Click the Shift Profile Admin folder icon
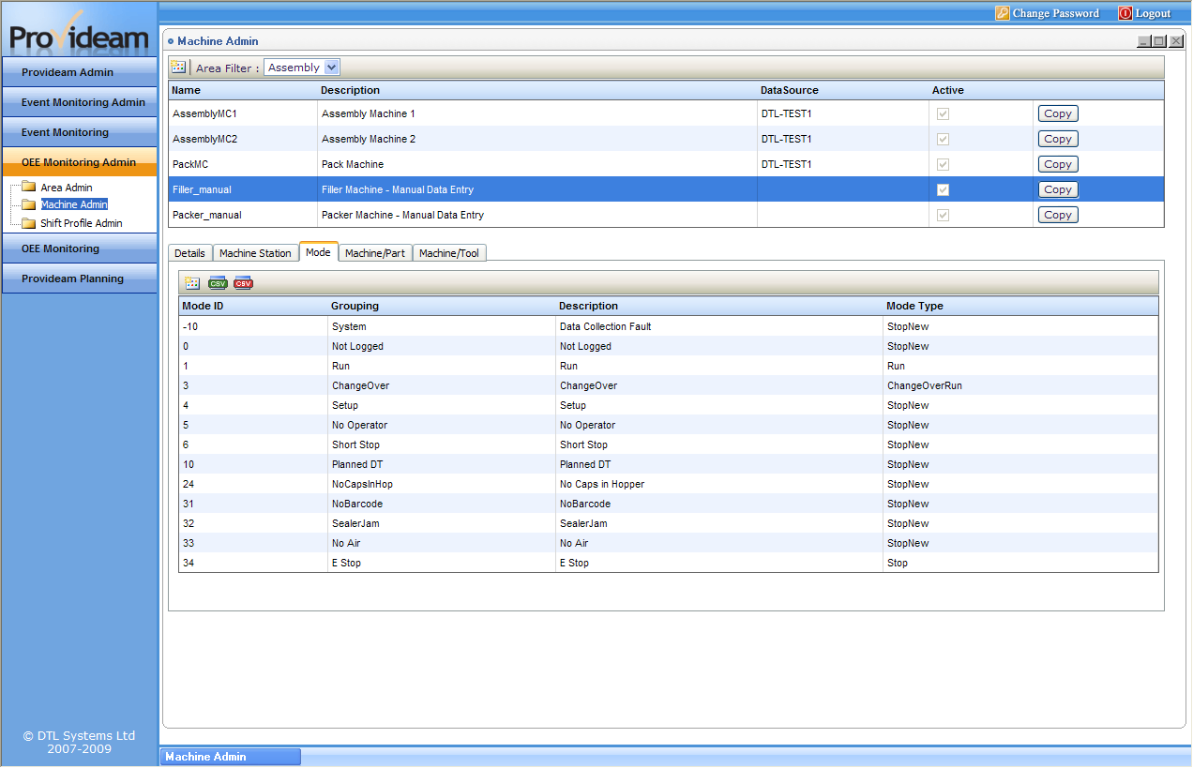Image resolution: width=1193 pixels, height=768 pixels. click(x=28, y=223)
